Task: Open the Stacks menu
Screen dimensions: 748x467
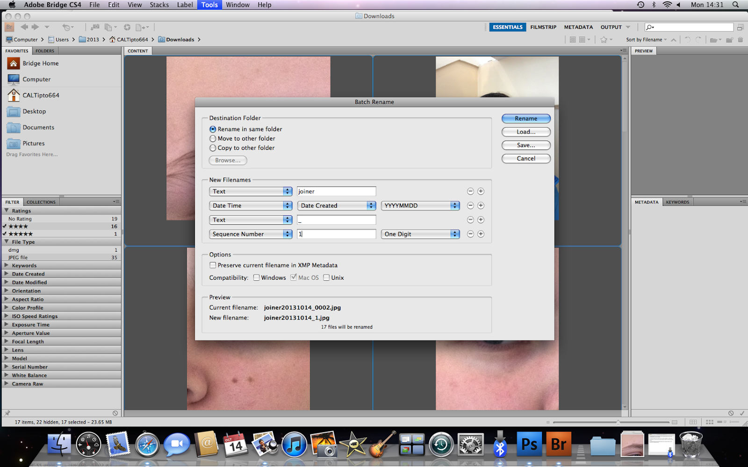Action: click(x=159, y=5)
